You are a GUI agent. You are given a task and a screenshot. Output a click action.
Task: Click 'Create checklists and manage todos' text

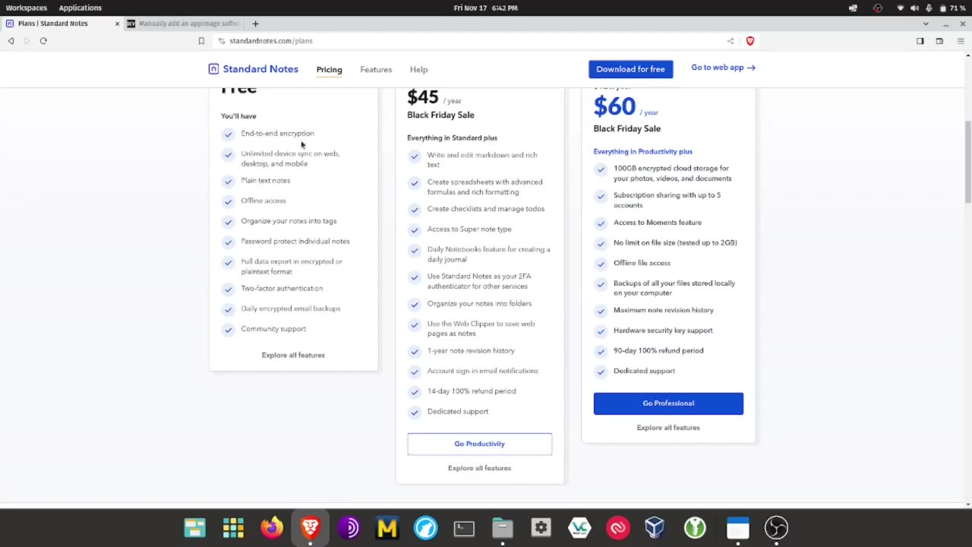pos(486,209)
